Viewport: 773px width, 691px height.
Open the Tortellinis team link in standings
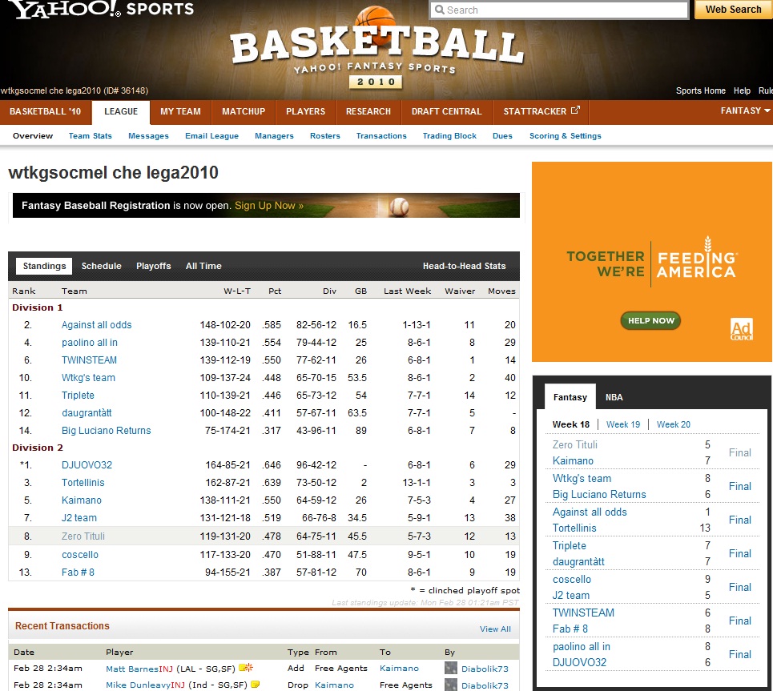click(x=83, y=483)
